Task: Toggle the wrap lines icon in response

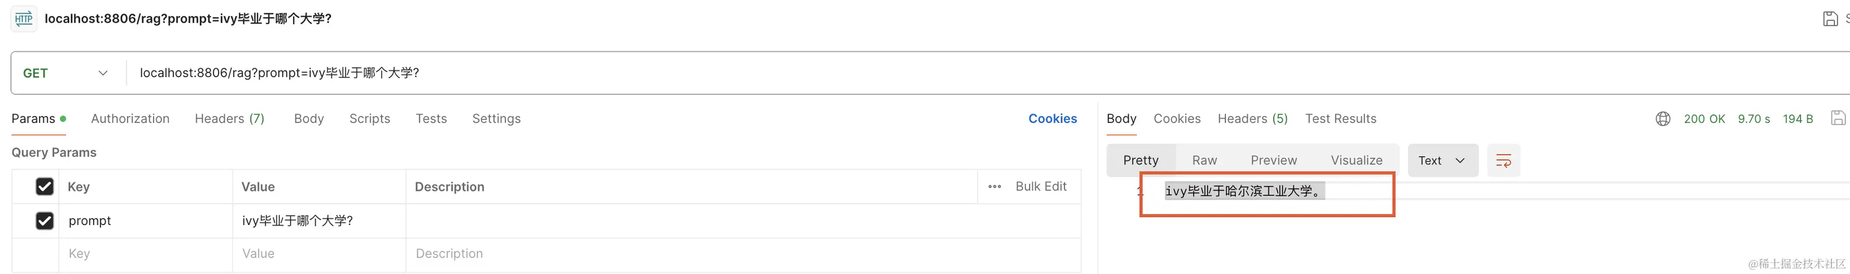Action: pyautogui.click(x=1503, y=161)
